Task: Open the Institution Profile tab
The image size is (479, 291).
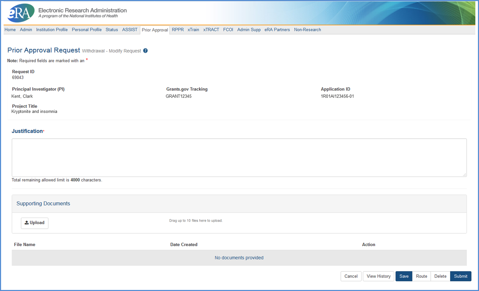Action: tap(52, 30)
